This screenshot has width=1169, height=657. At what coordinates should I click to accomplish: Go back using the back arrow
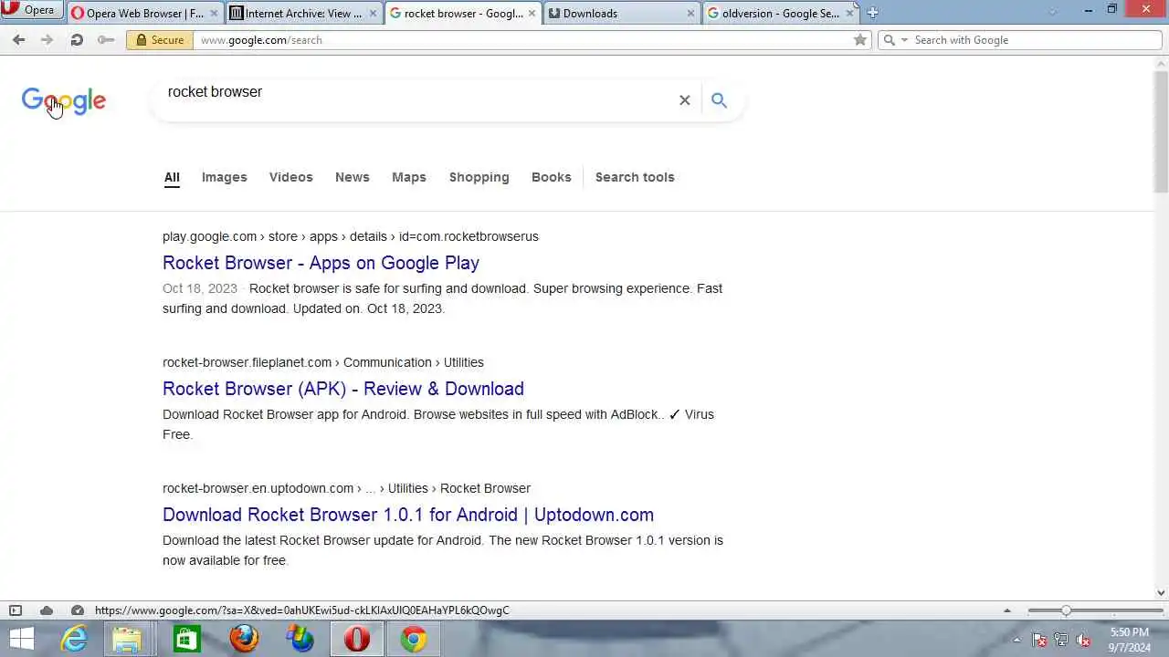[x=18, y=40]
